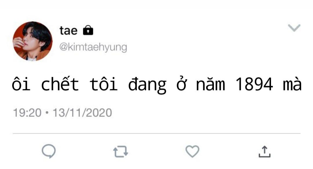Click the 19:20 time stamp
The image size is (313, 169).
[28, 113]
